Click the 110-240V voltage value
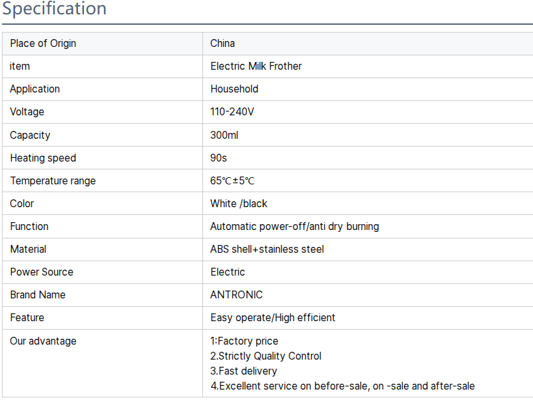This screenshot has width=533, height=400. (x=232, y=112)
